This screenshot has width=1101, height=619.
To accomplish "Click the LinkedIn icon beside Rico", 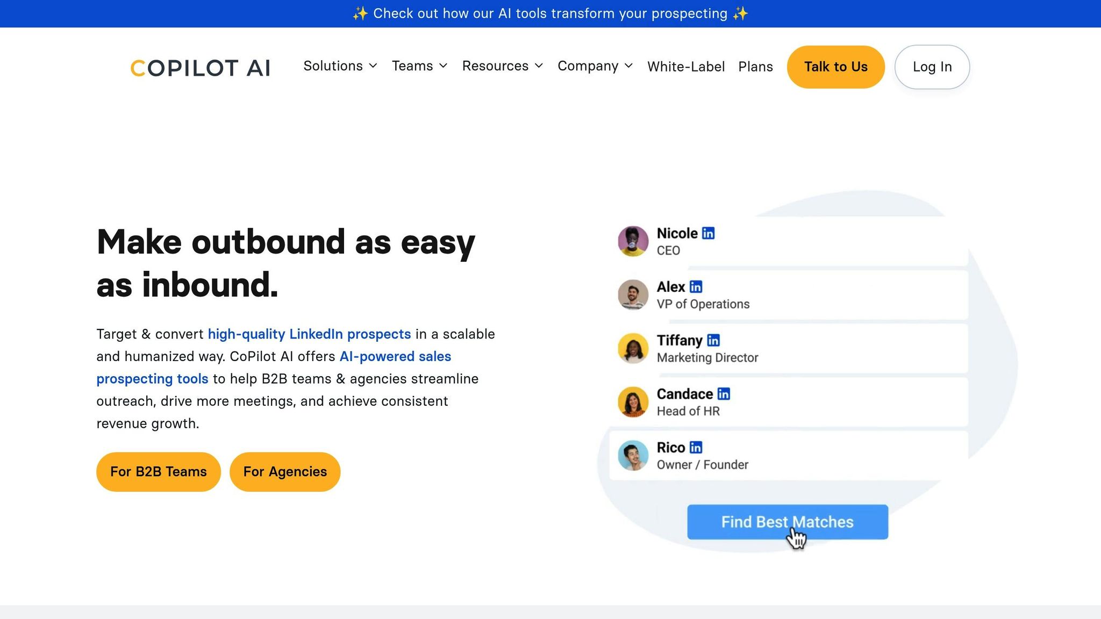I will click(696, 448).
